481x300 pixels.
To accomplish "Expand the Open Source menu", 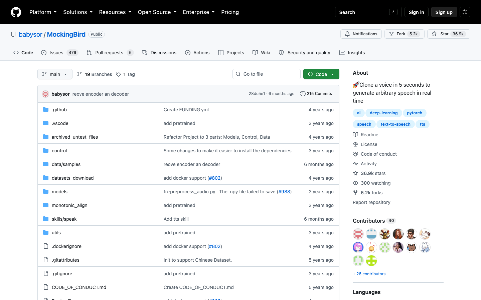I will [x=157, y=12].
